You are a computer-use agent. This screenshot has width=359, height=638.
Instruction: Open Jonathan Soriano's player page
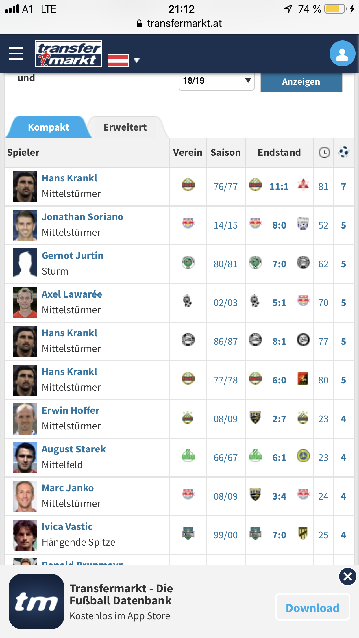[82, 217]
